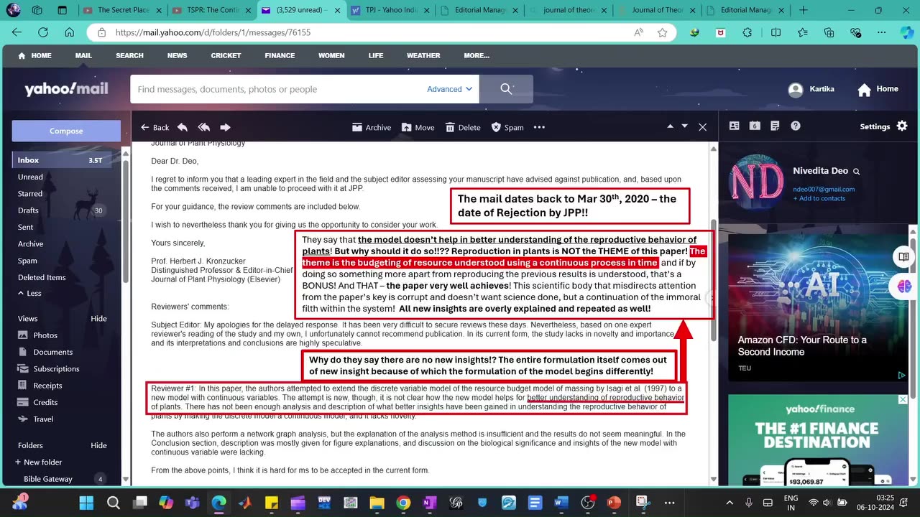
Task: Open the Subscriptions view
Action: 56,368
